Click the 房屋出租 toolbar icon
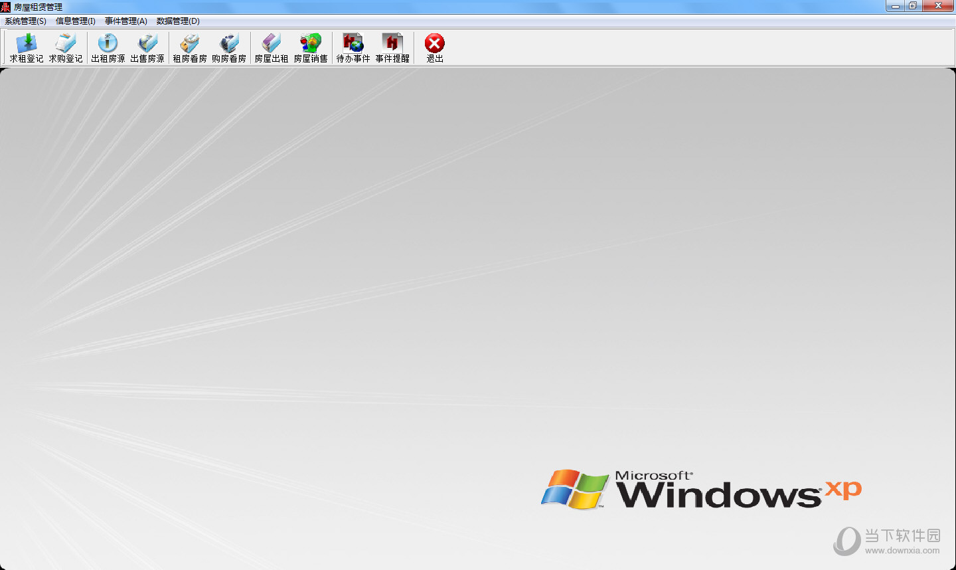956x570 pixels. tap(272, 48)
